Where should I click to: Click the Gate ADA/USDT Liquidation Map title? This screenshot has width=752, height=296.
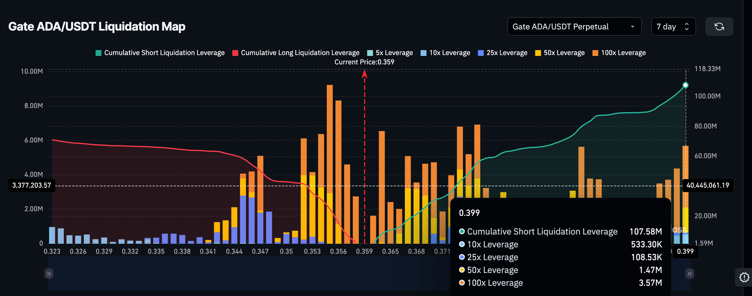click(x=97, y=27)
